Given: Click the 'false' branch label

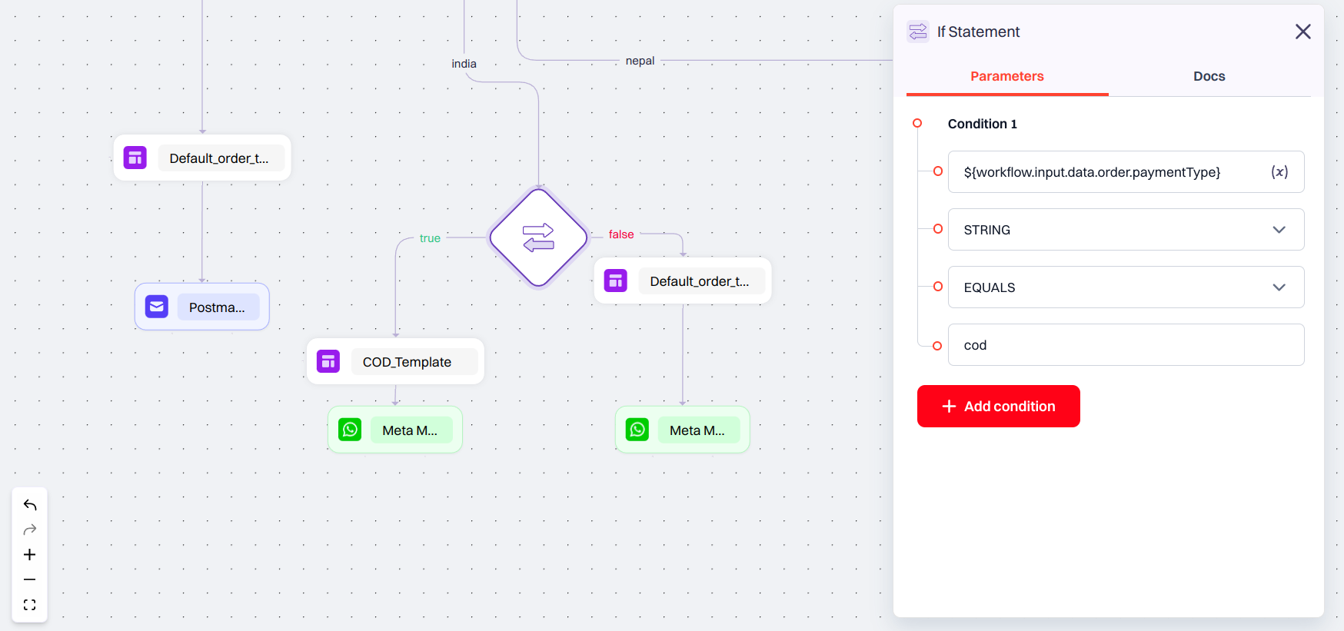Looking at the screenshot, I should [621, 234].
